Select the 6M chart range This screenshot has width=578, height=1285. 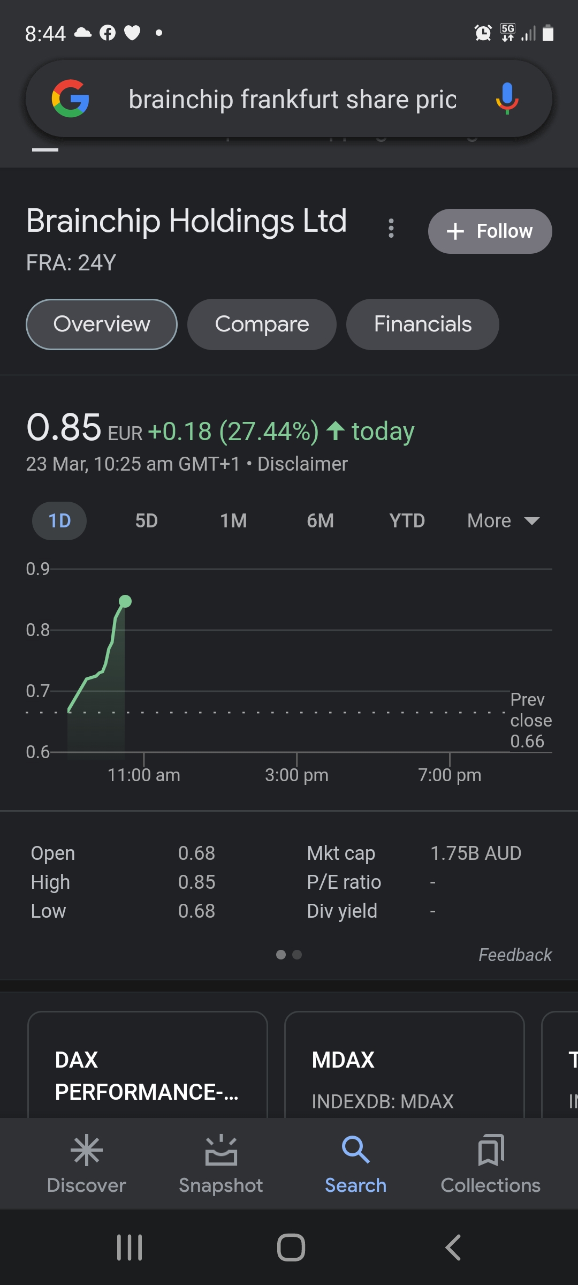coord(320,520)
